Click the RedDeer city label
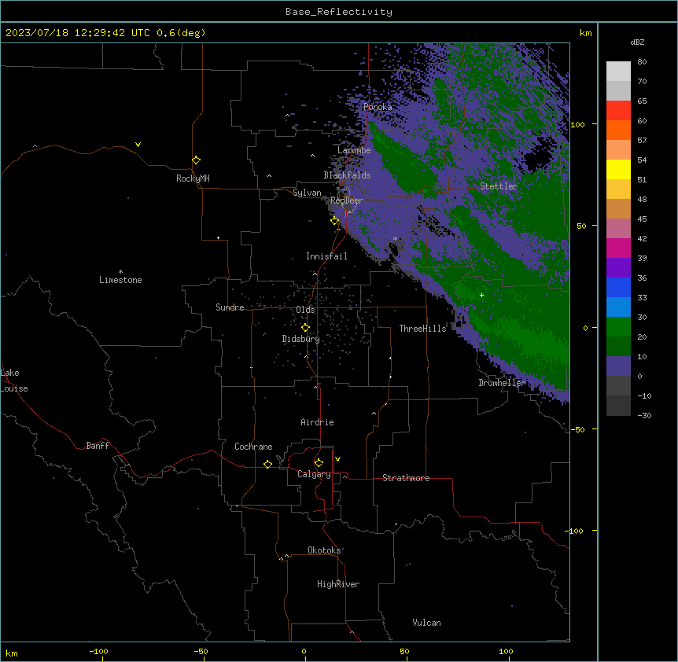678x662 pixels. click(x=346, y=200)
